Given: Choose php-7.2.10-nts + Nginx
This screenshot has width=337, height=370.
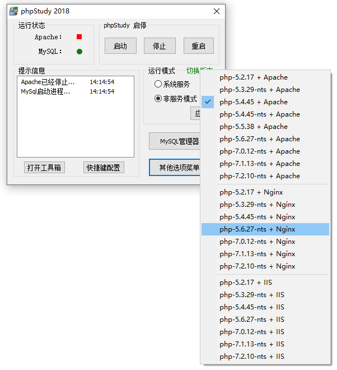Looking at the screenshot, I should [x=265, y=266].
